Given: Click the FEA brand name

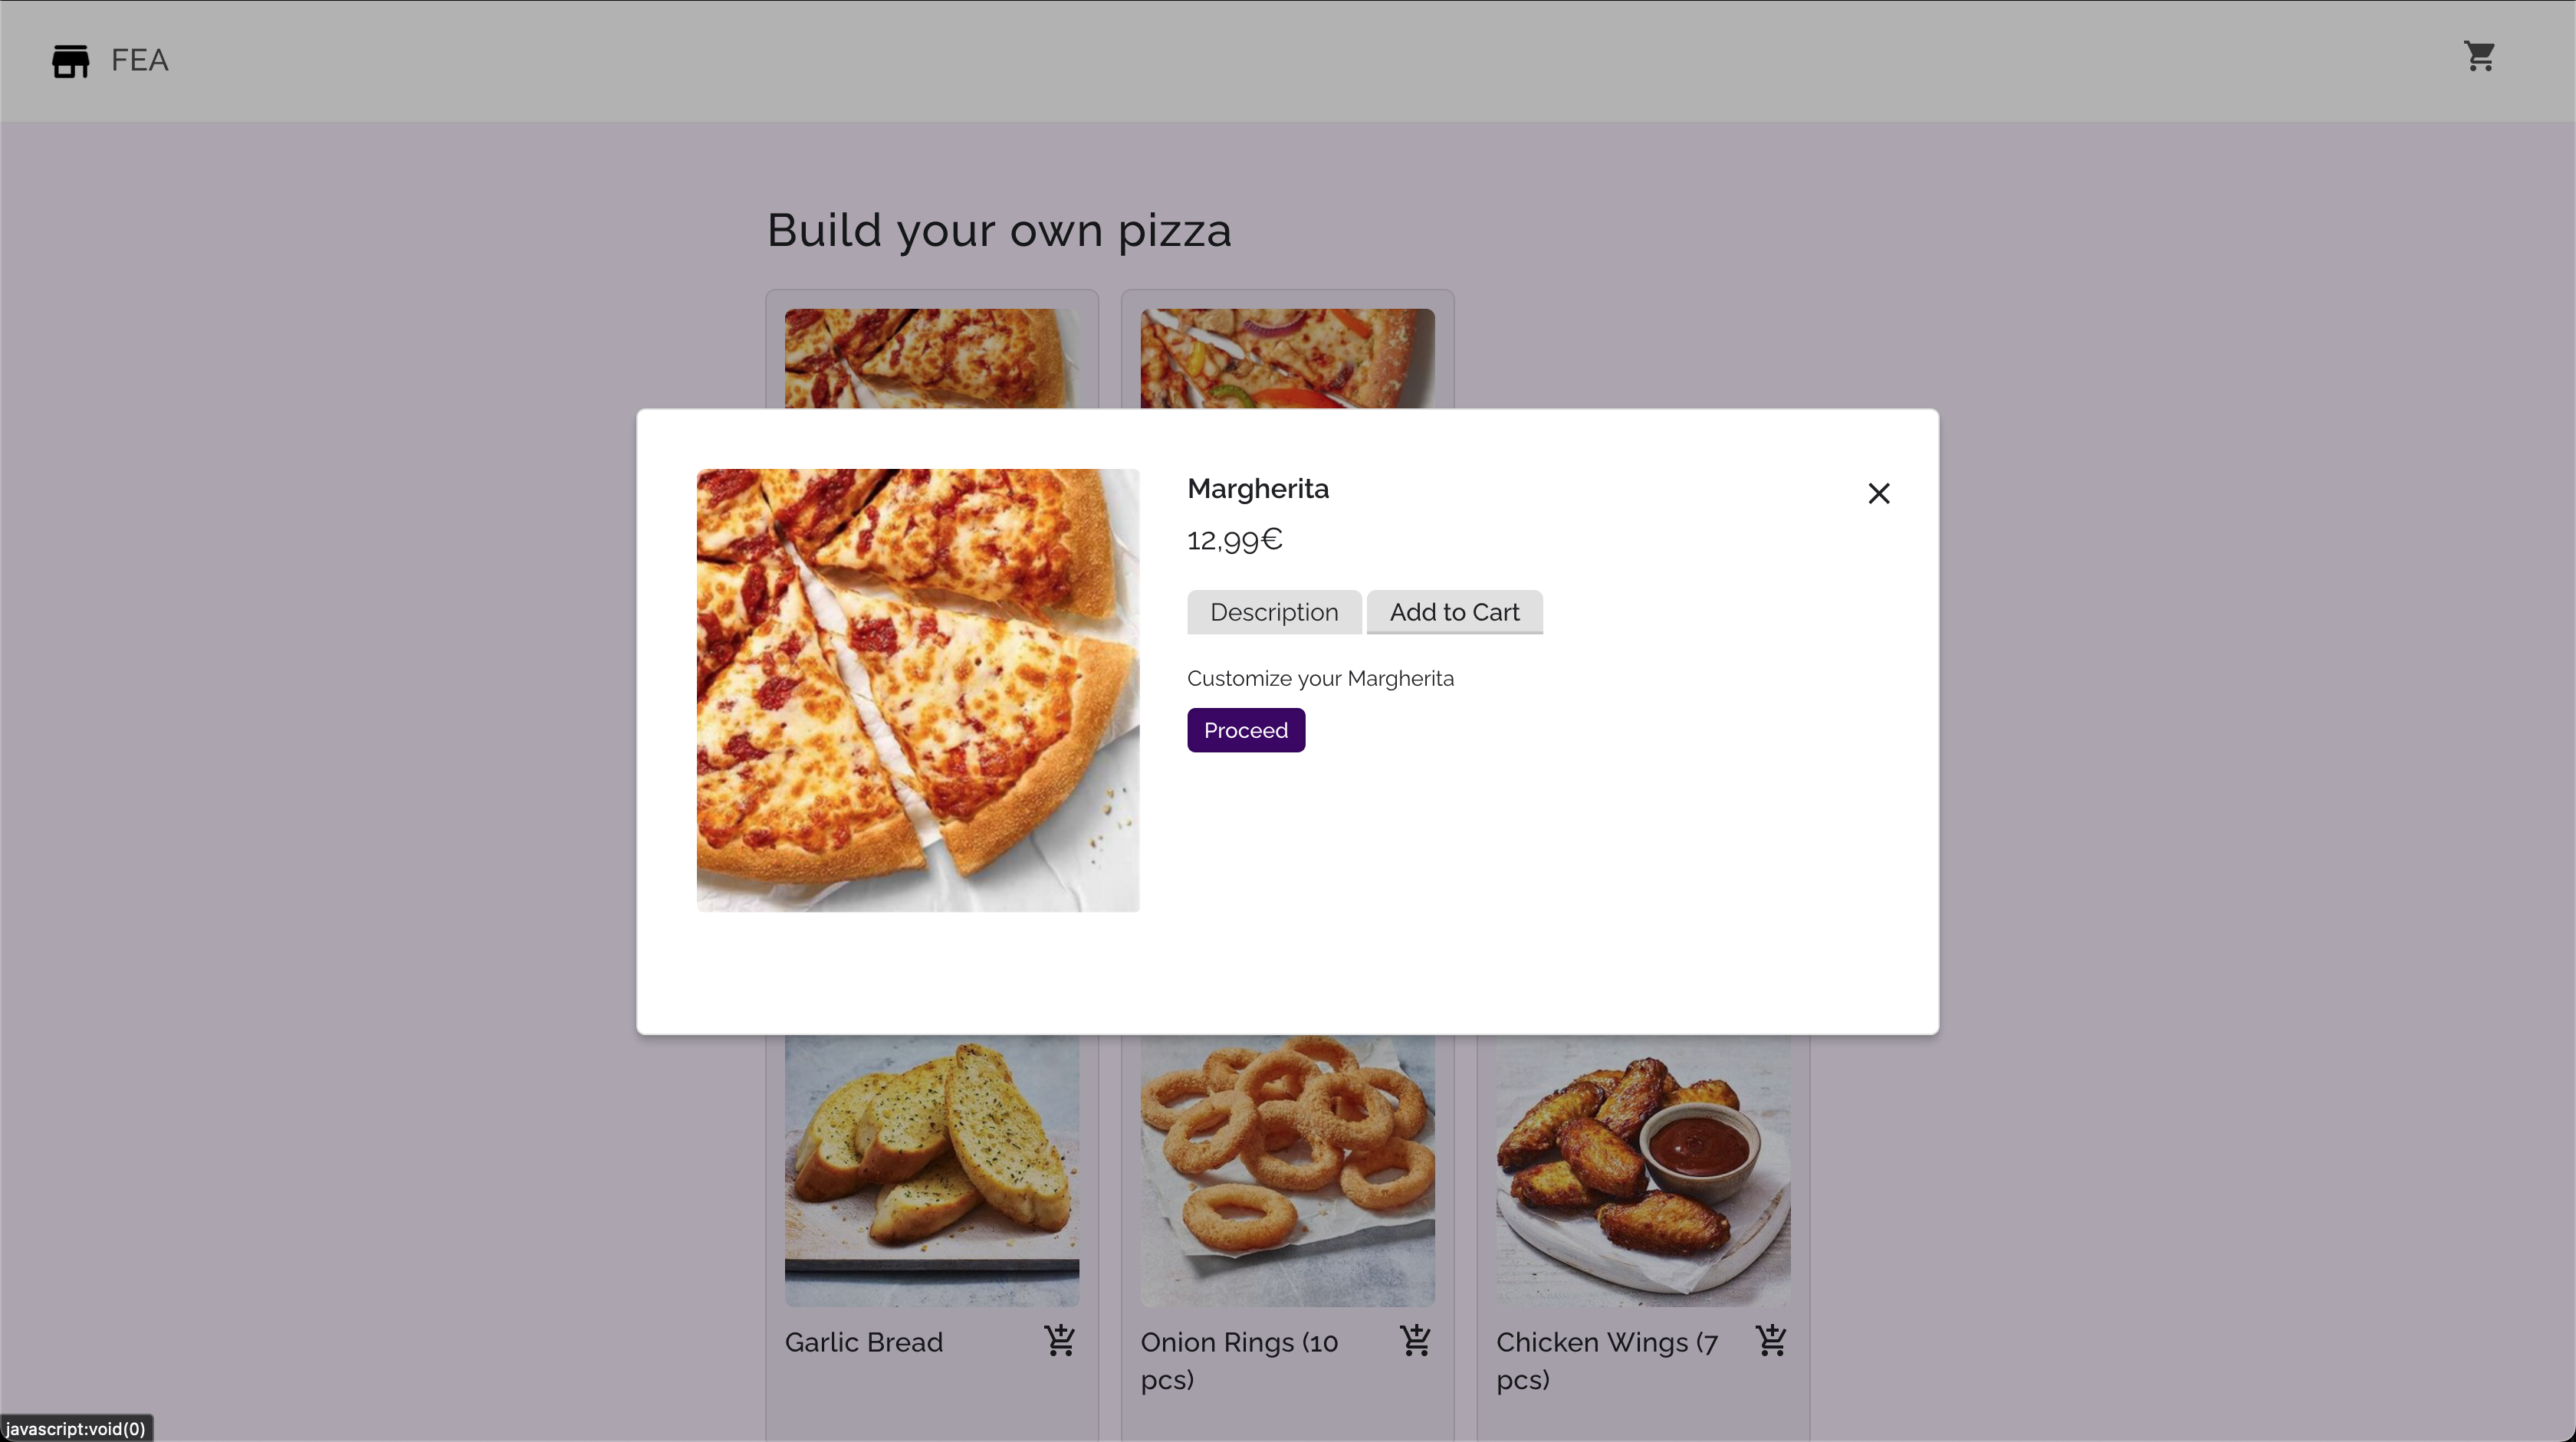Looking at the screenshot, I should 139,60.
